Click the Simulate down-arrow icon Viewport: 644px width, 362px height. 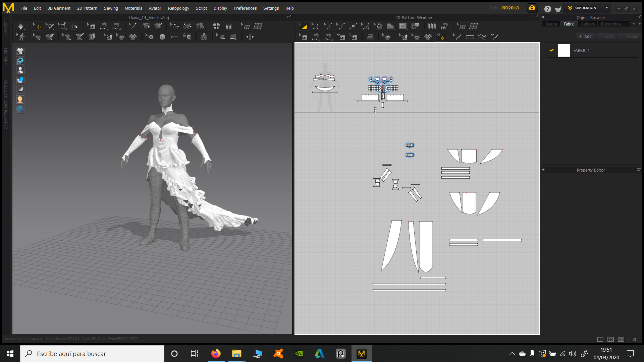(21, 26)
